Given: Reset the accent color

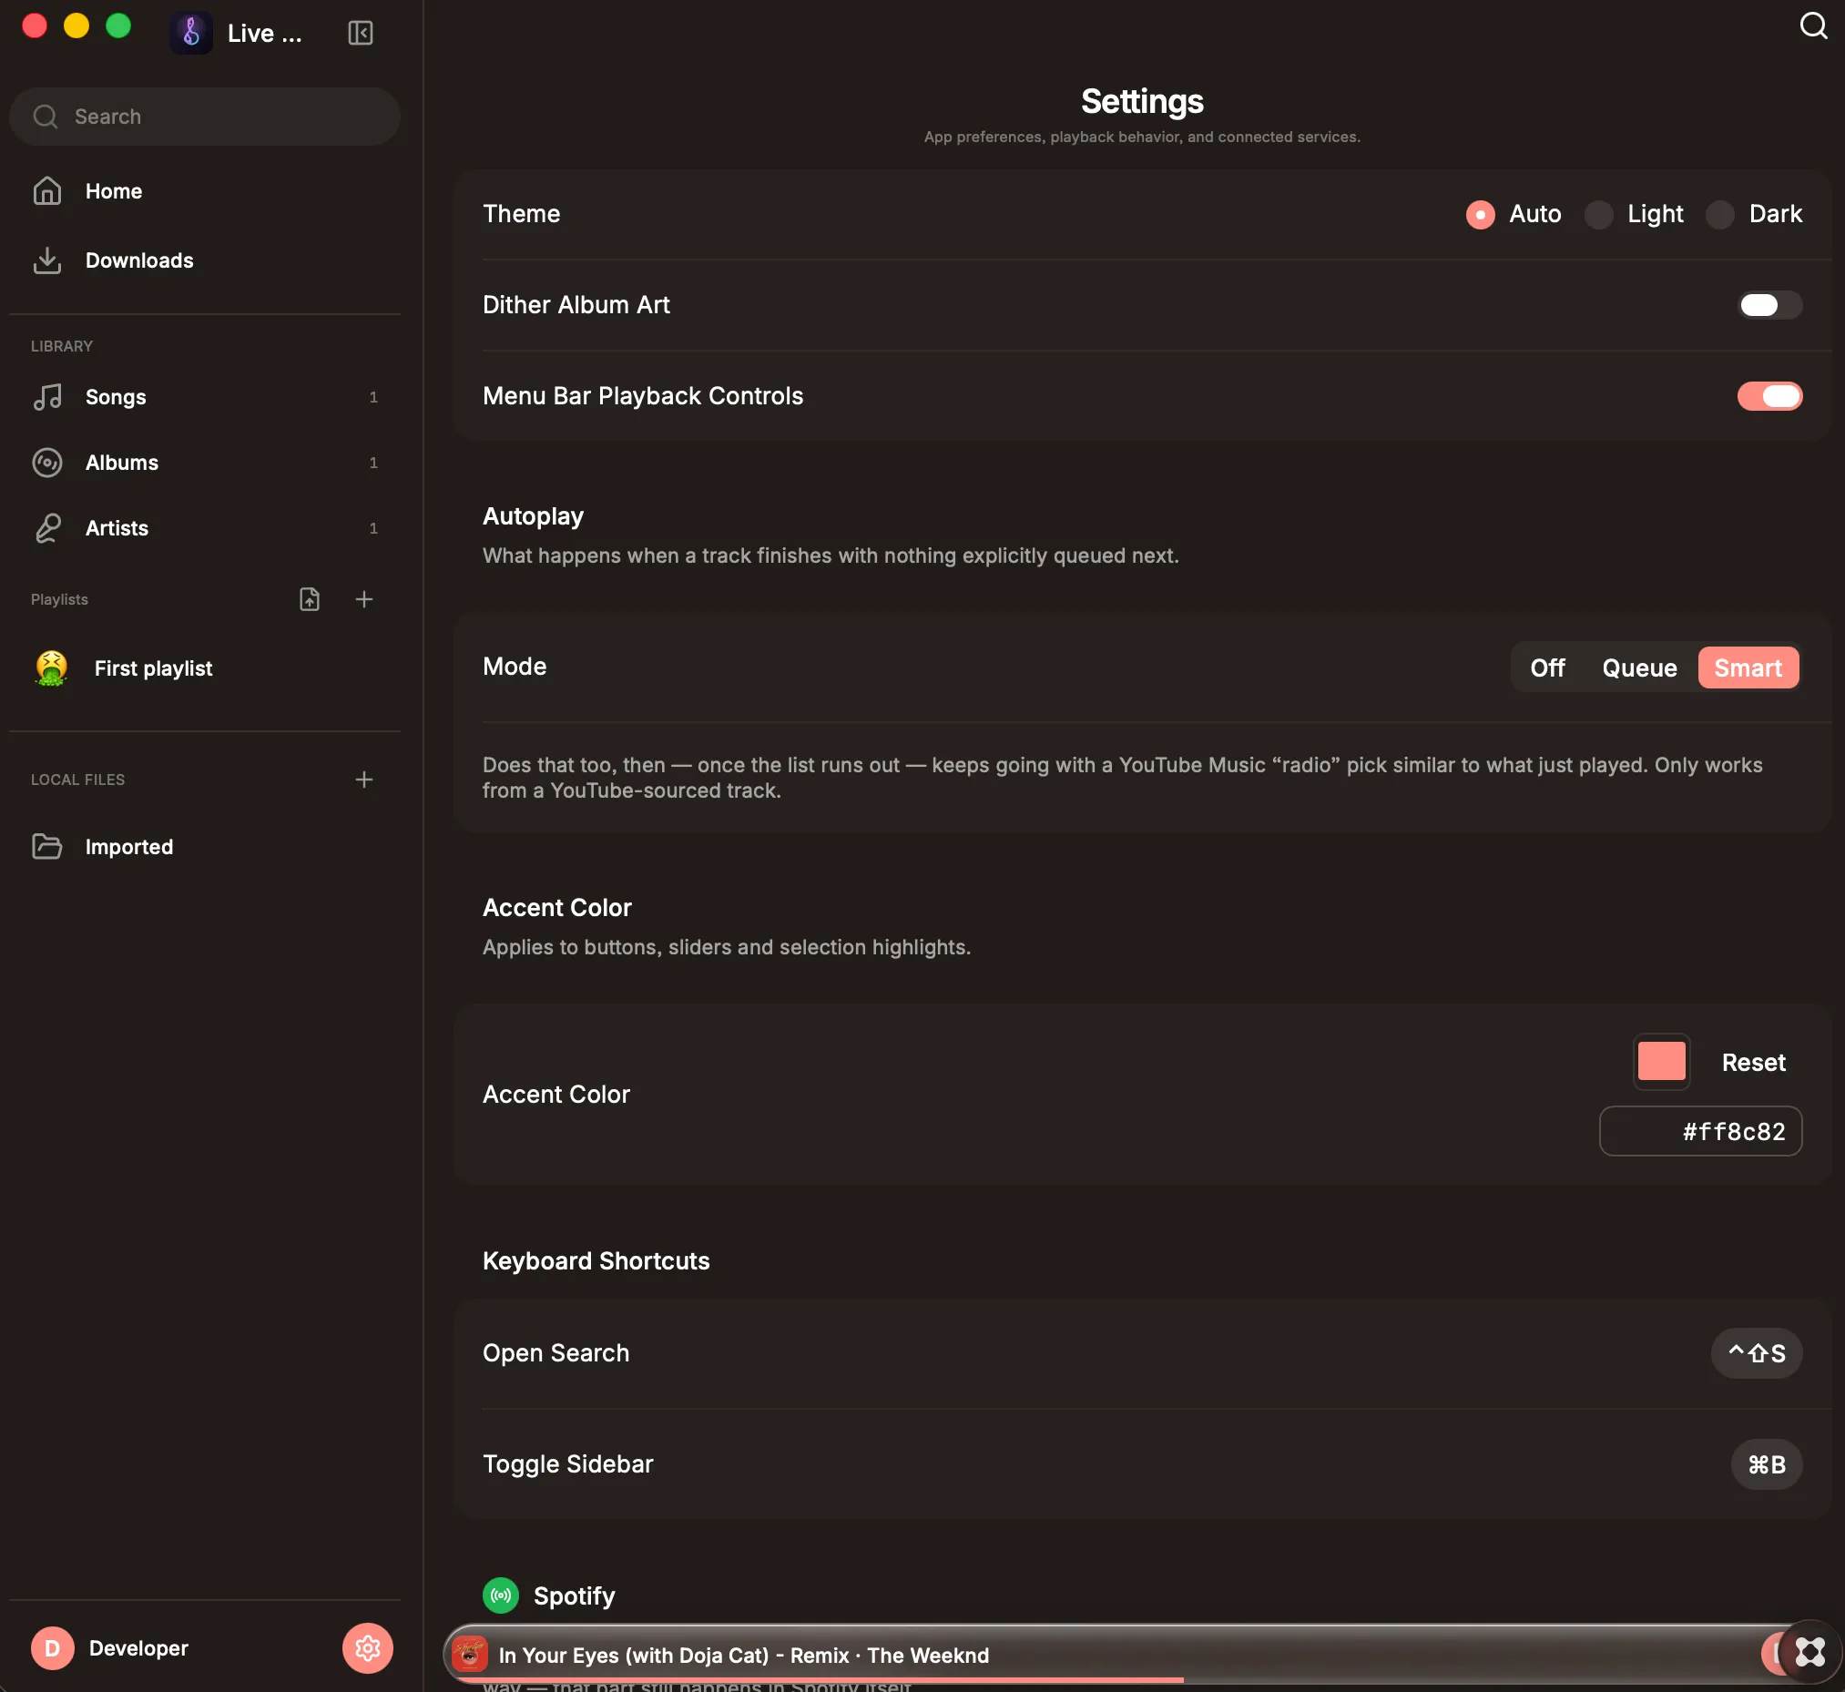Looking at the screenshot, I should coord(1752,1063).
